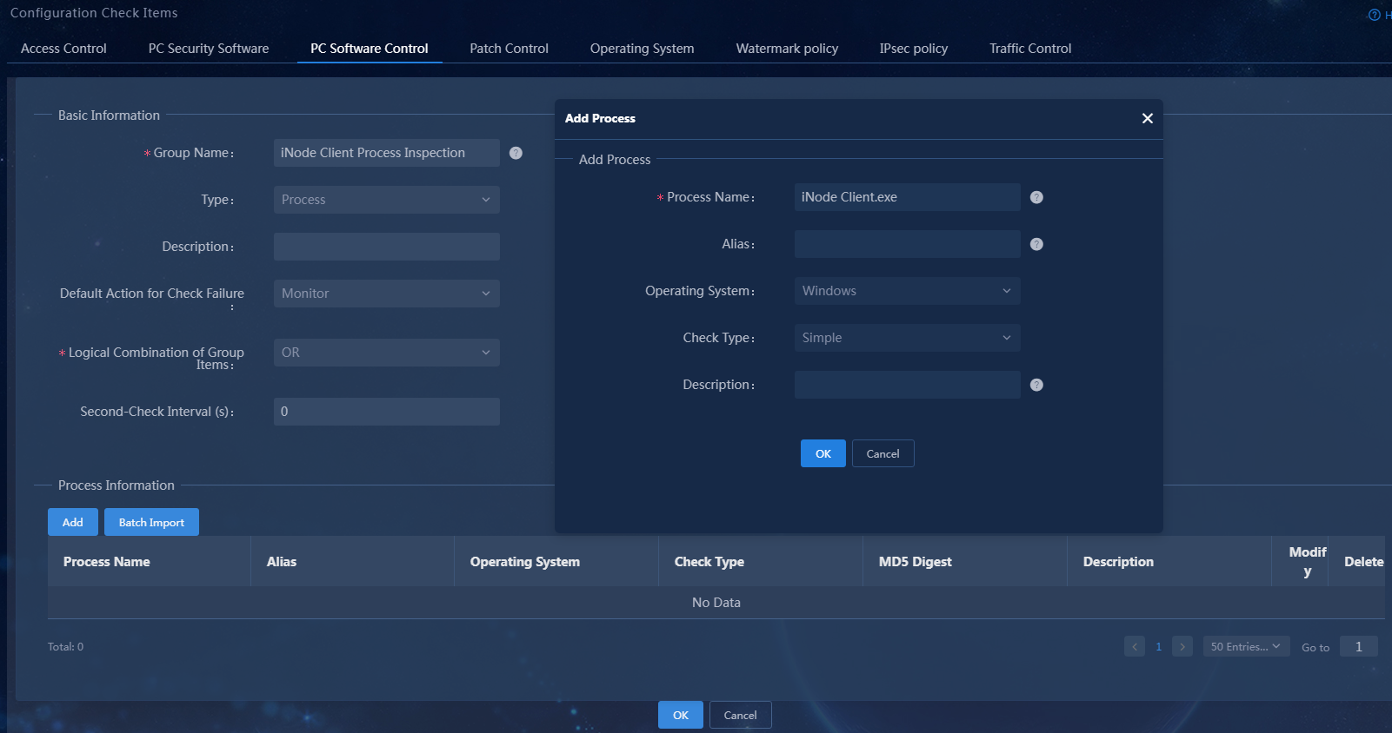Click the Batch Import button

point(151,522)
